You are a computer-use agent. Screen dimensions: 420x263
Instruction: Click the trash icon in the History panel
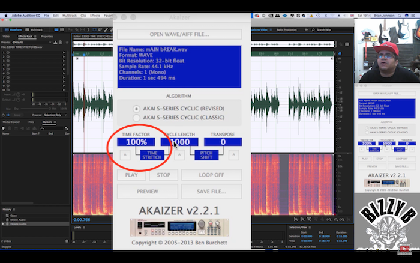pyautogui.click(x=67, y=241)
